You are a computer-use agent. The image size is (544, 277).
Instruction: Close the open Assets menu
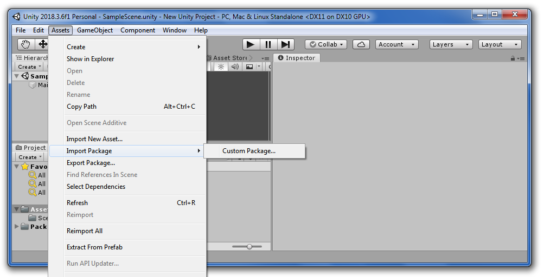tap(61, 30)
